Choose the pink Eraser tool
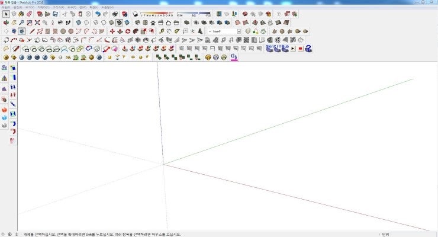438x237 pixels. pyautogui.click(x=29, y=14)
